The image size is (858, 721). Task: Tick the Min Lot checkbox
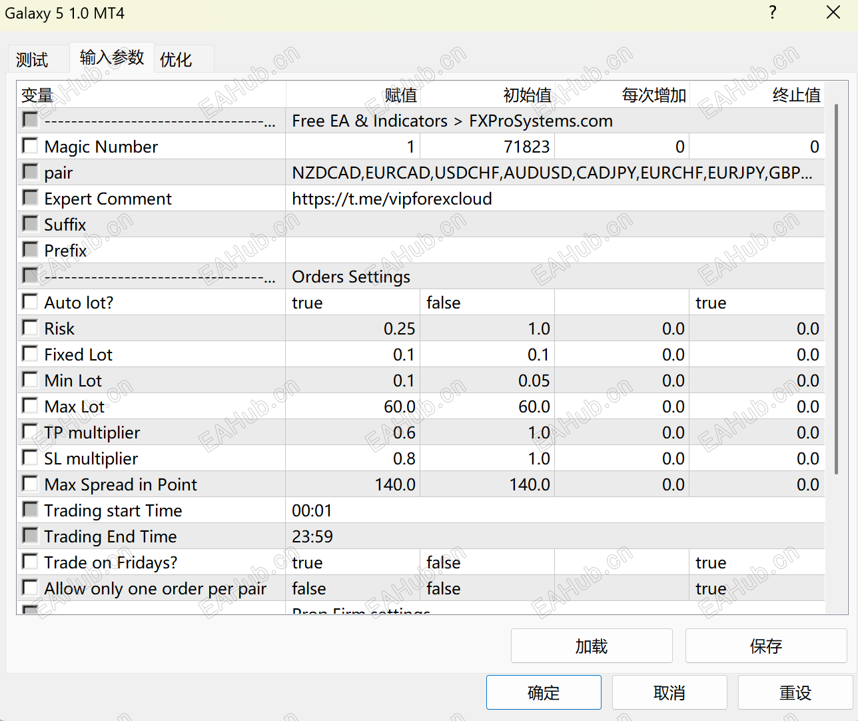[x=30, y=379]
